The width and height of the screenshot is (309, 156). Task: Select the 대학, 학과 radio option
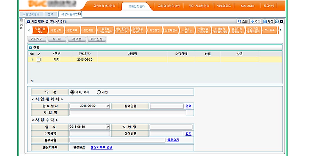(72, 92)
